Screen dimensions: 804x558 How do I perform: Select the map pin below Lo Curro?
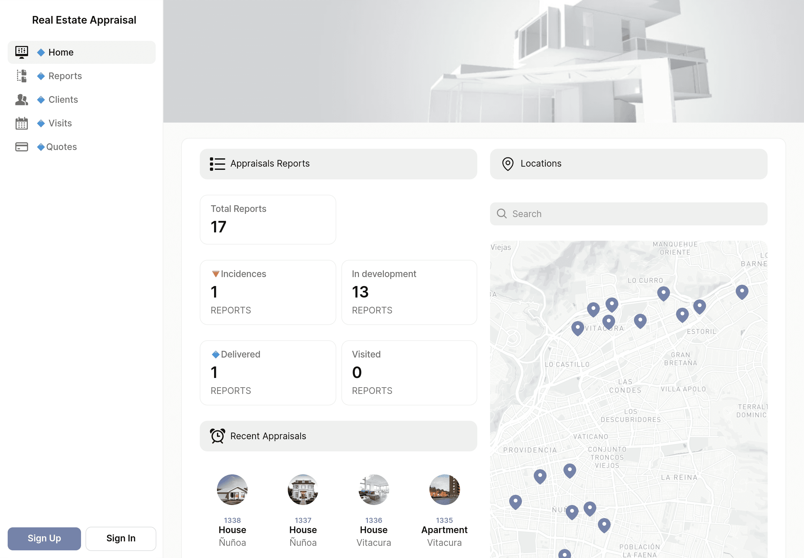pyautogui.click(x=663, y=293)
